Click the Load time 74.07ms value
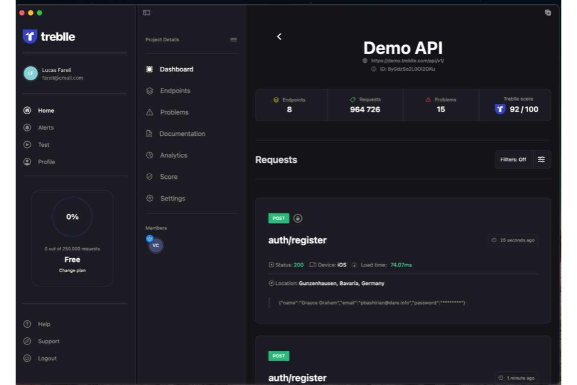Image resolution: width=577 pixels, height=385 pixels. pos(401,264)
